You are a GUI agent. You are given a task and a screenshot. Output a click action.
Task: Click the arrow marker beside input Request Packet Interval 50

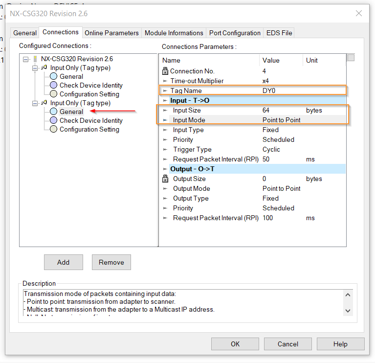pos(165,159)
